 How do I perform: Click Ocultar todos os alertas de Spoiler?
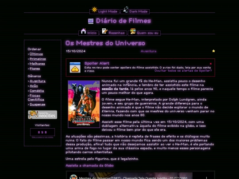coord(183,71)
